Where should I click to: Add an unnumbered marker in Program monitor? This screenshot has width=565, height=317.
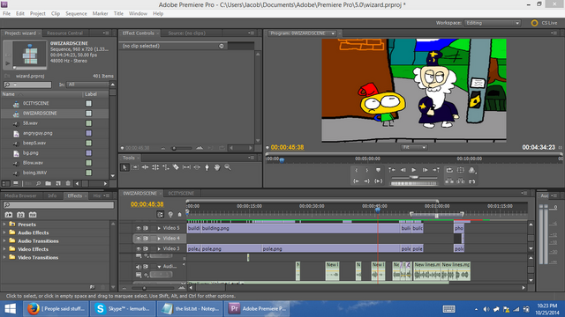click(x=378, y=170)
